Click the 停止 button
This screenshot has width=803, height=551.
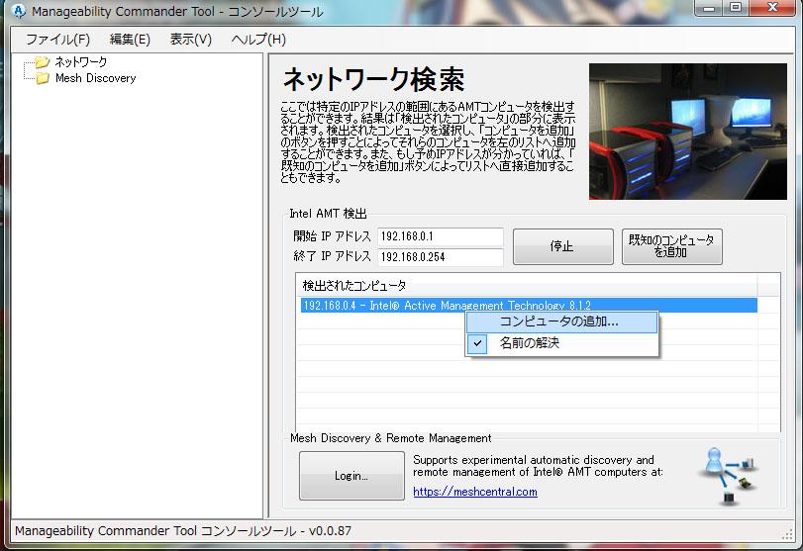(562, 246)
